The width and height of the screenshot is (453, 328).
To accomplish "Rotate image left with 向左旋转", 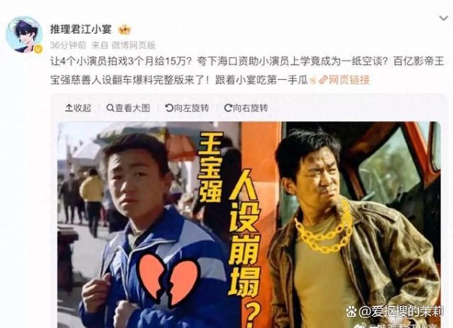I will point(187,108).
